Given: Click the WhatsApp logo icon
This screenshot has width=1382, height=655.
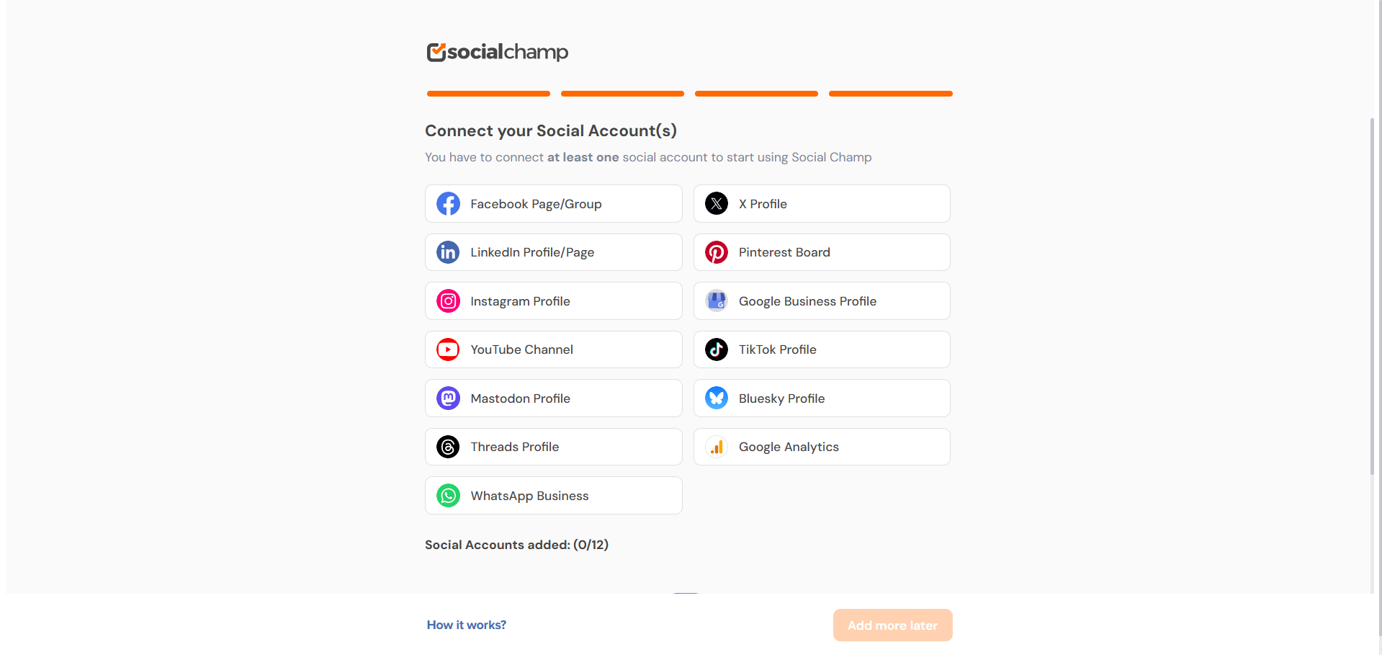Looking at the screenshot, I should click(448, 496).
